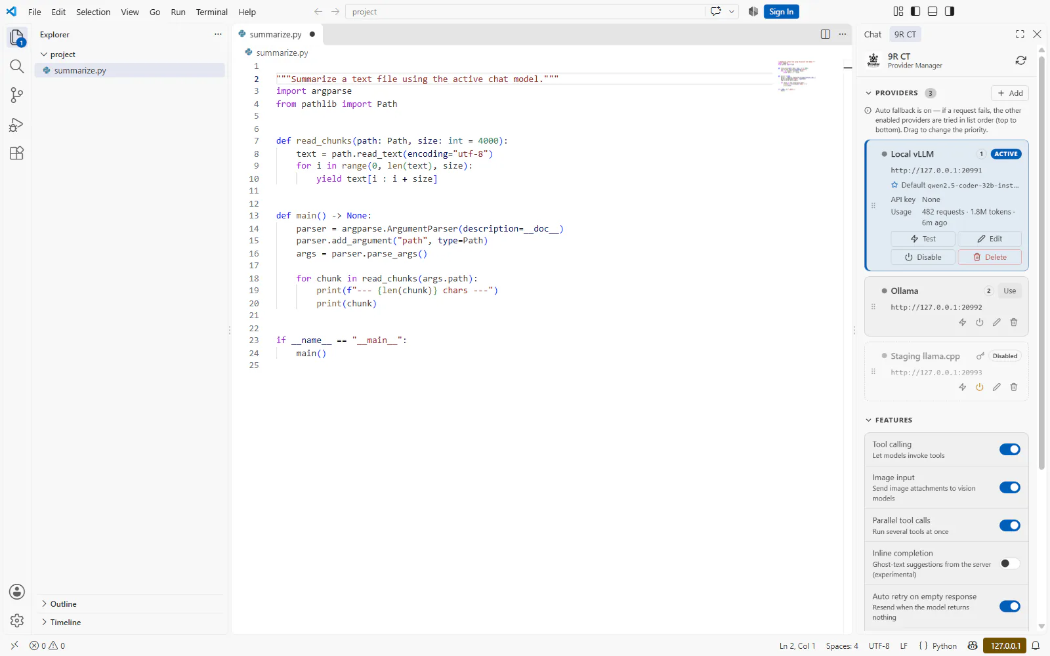1050x656 pixels.
Task: Enable the Staging llama.cpp provider with the power icon
Action: click(980, 387)
